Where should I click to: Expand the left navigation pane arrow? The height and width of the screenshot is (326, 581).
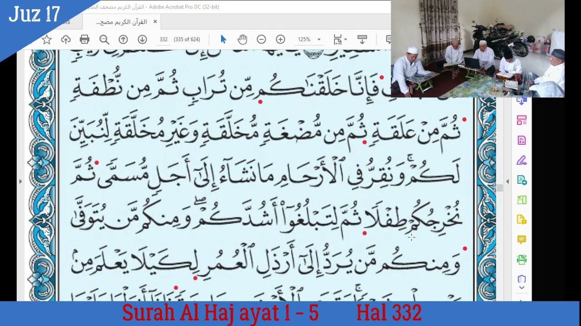point(20,182)
